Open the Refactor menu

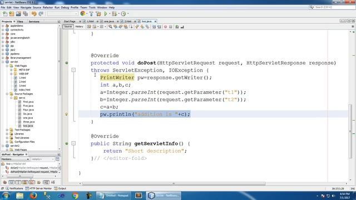(x=48, y=7)
